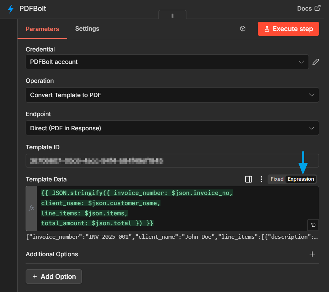The height and width of the screenshot is (292, 329).
Task: Open the three-dot menu for Template Data
Action: coord(261,179)
